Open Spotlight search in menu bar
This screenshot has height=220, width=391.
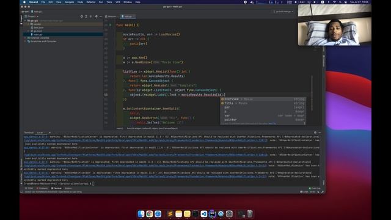point(340,2)
